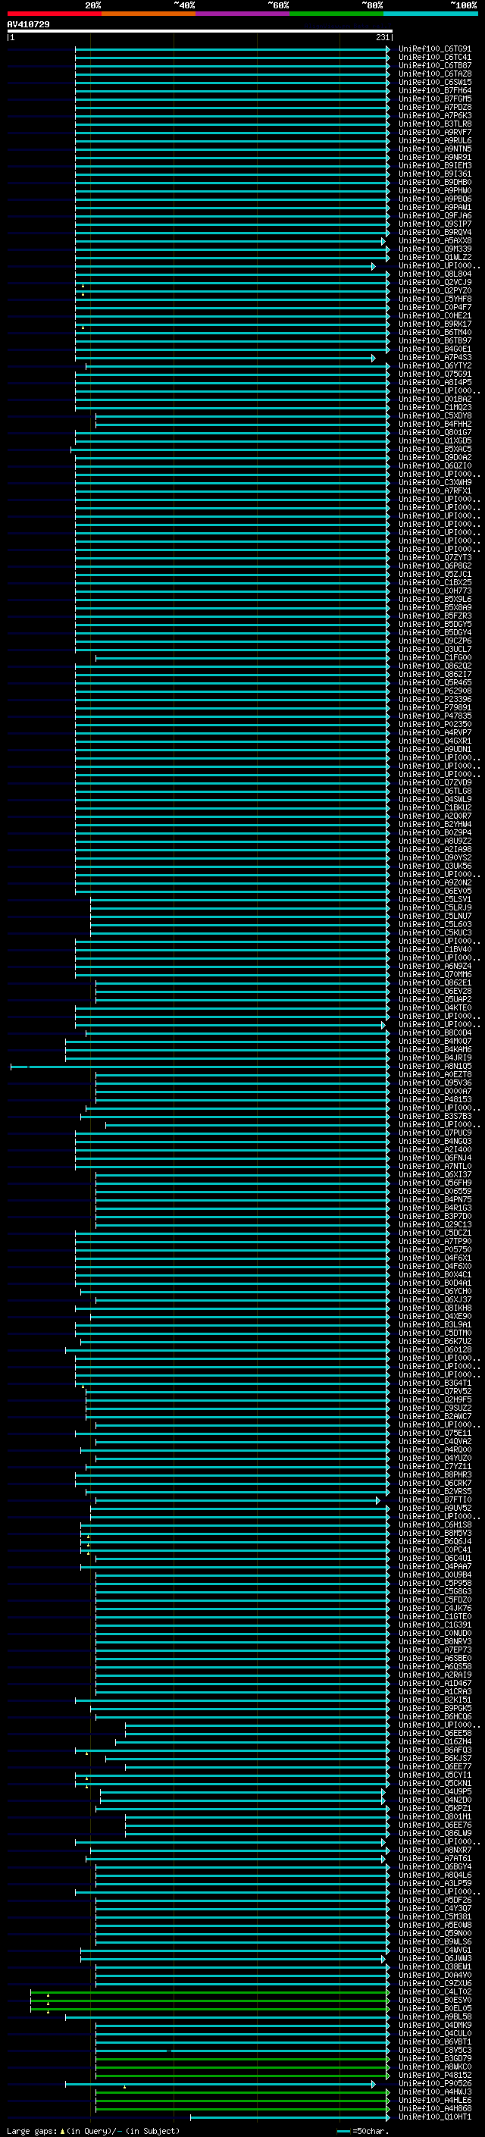Image resolution: width=485 pixels, height=2137 pixels.
Task: Click the cyan ~100% identity legend segment
Action: [430, 14]
